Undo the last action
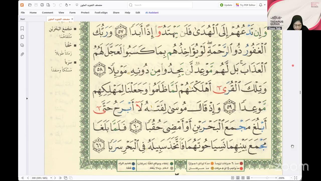This screenshot has height=181, width=321. pos(54,5)
